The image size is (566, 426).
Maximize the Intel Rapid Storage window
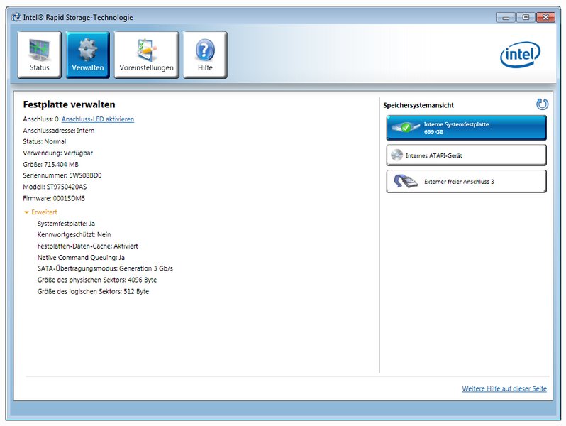click(526, 17)
